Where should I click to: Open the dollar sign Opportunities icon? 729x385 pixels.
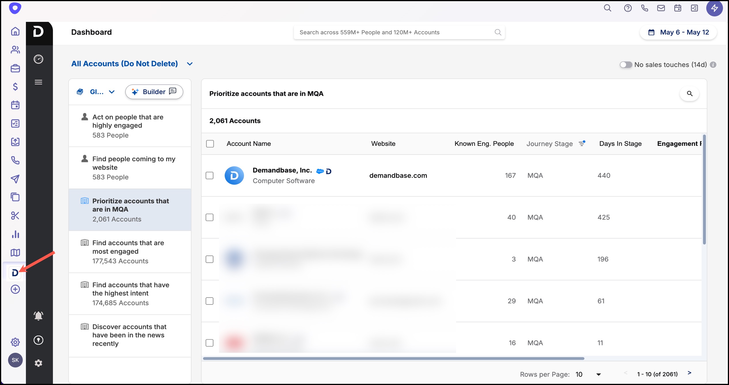click(x=15, y=87)
